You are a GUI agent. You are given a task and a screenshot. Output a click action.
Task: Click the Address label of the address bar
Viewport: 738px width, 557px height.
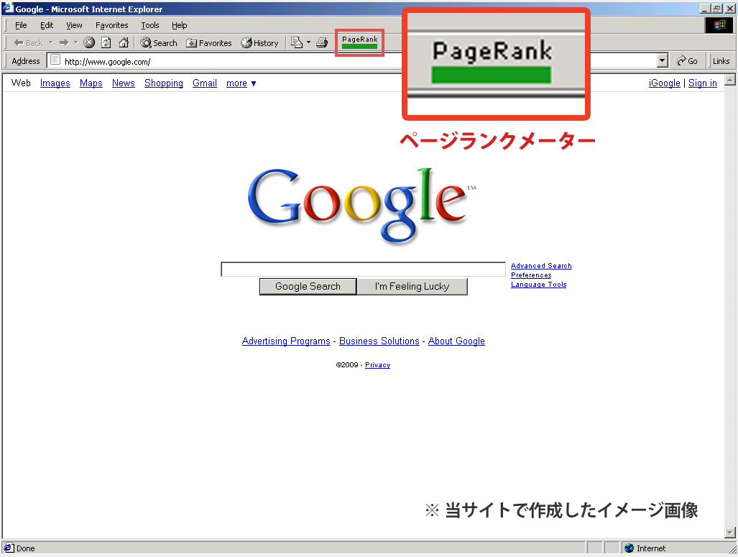(25, 61)
